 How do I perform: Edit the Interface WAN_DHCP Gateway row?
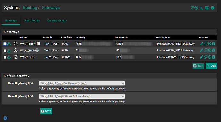pos(201,50)
